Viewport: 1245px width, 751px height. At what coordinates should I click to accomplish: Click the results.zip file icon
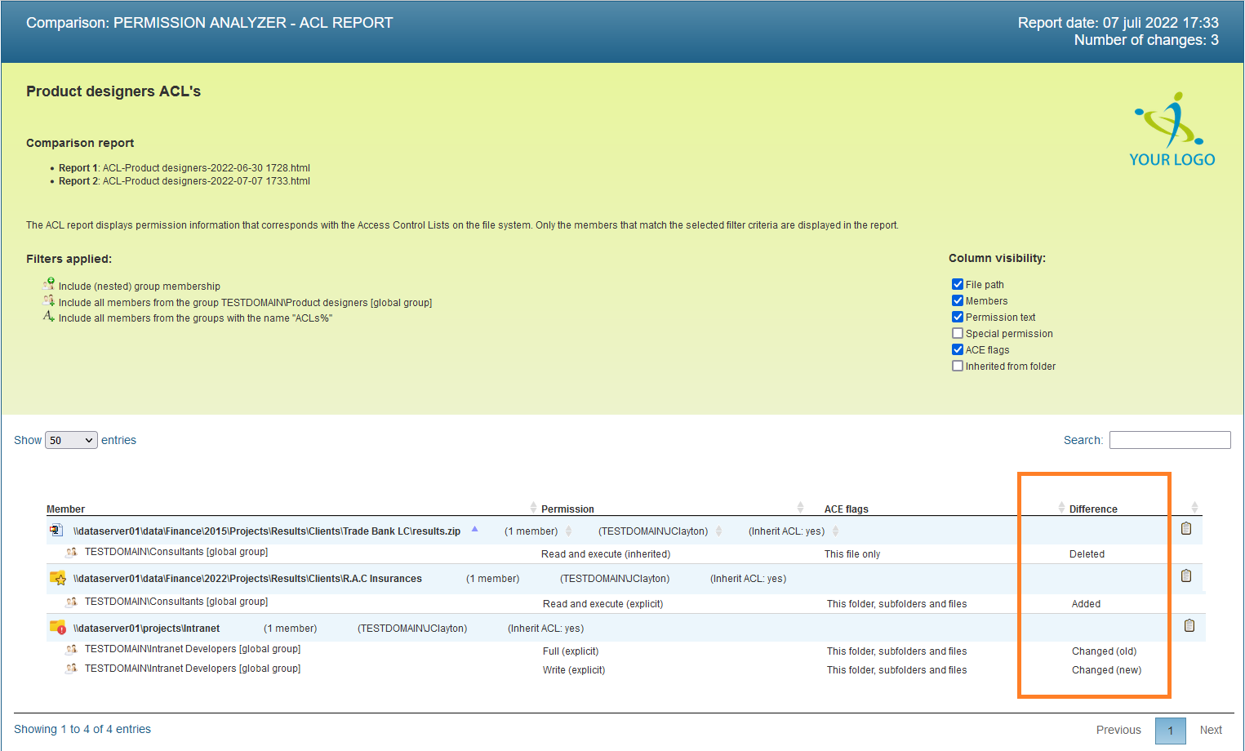[56, 531]
